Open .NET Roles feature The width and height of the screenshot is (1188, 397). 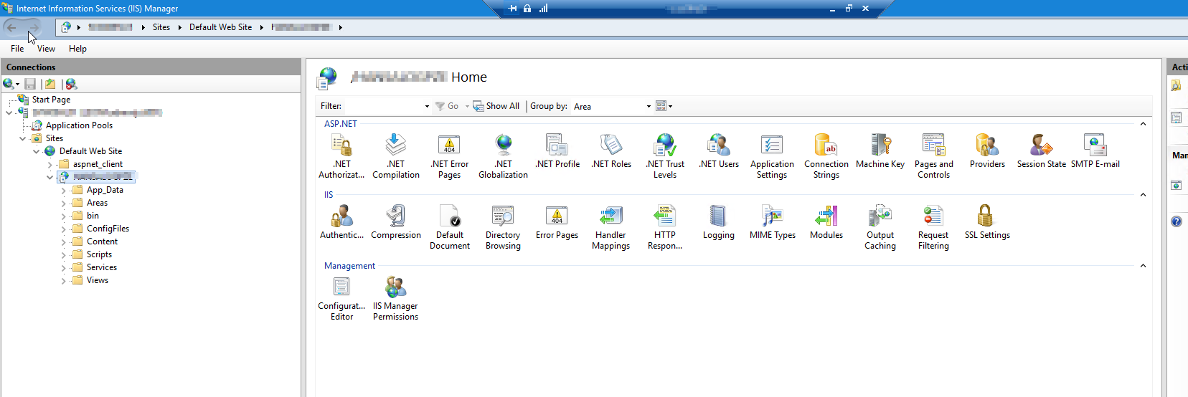click(x=611, y=150)
